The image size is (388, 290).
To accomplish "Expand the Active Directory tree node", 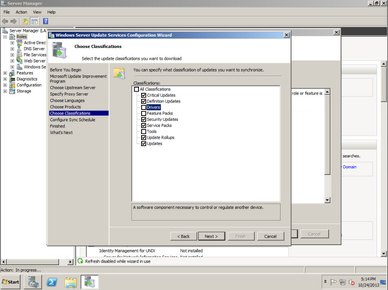I will [x=12, y=43].
